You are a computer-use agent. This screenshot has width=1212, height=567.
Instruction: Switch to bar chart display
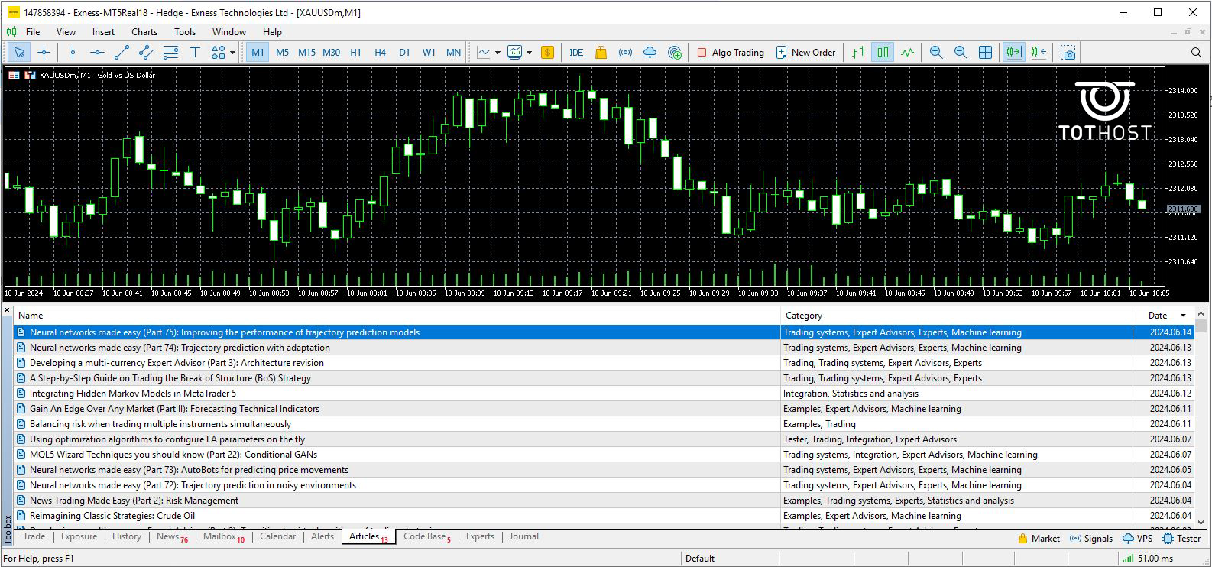pos(858,52)
